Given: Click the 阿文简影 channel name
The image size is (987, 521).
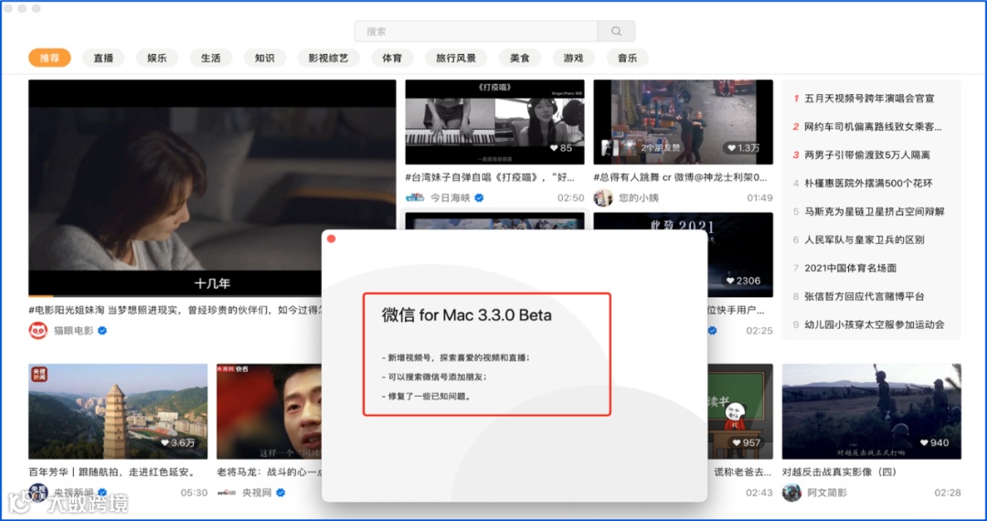Looking at the screenshot, I should tap(827, 493).
